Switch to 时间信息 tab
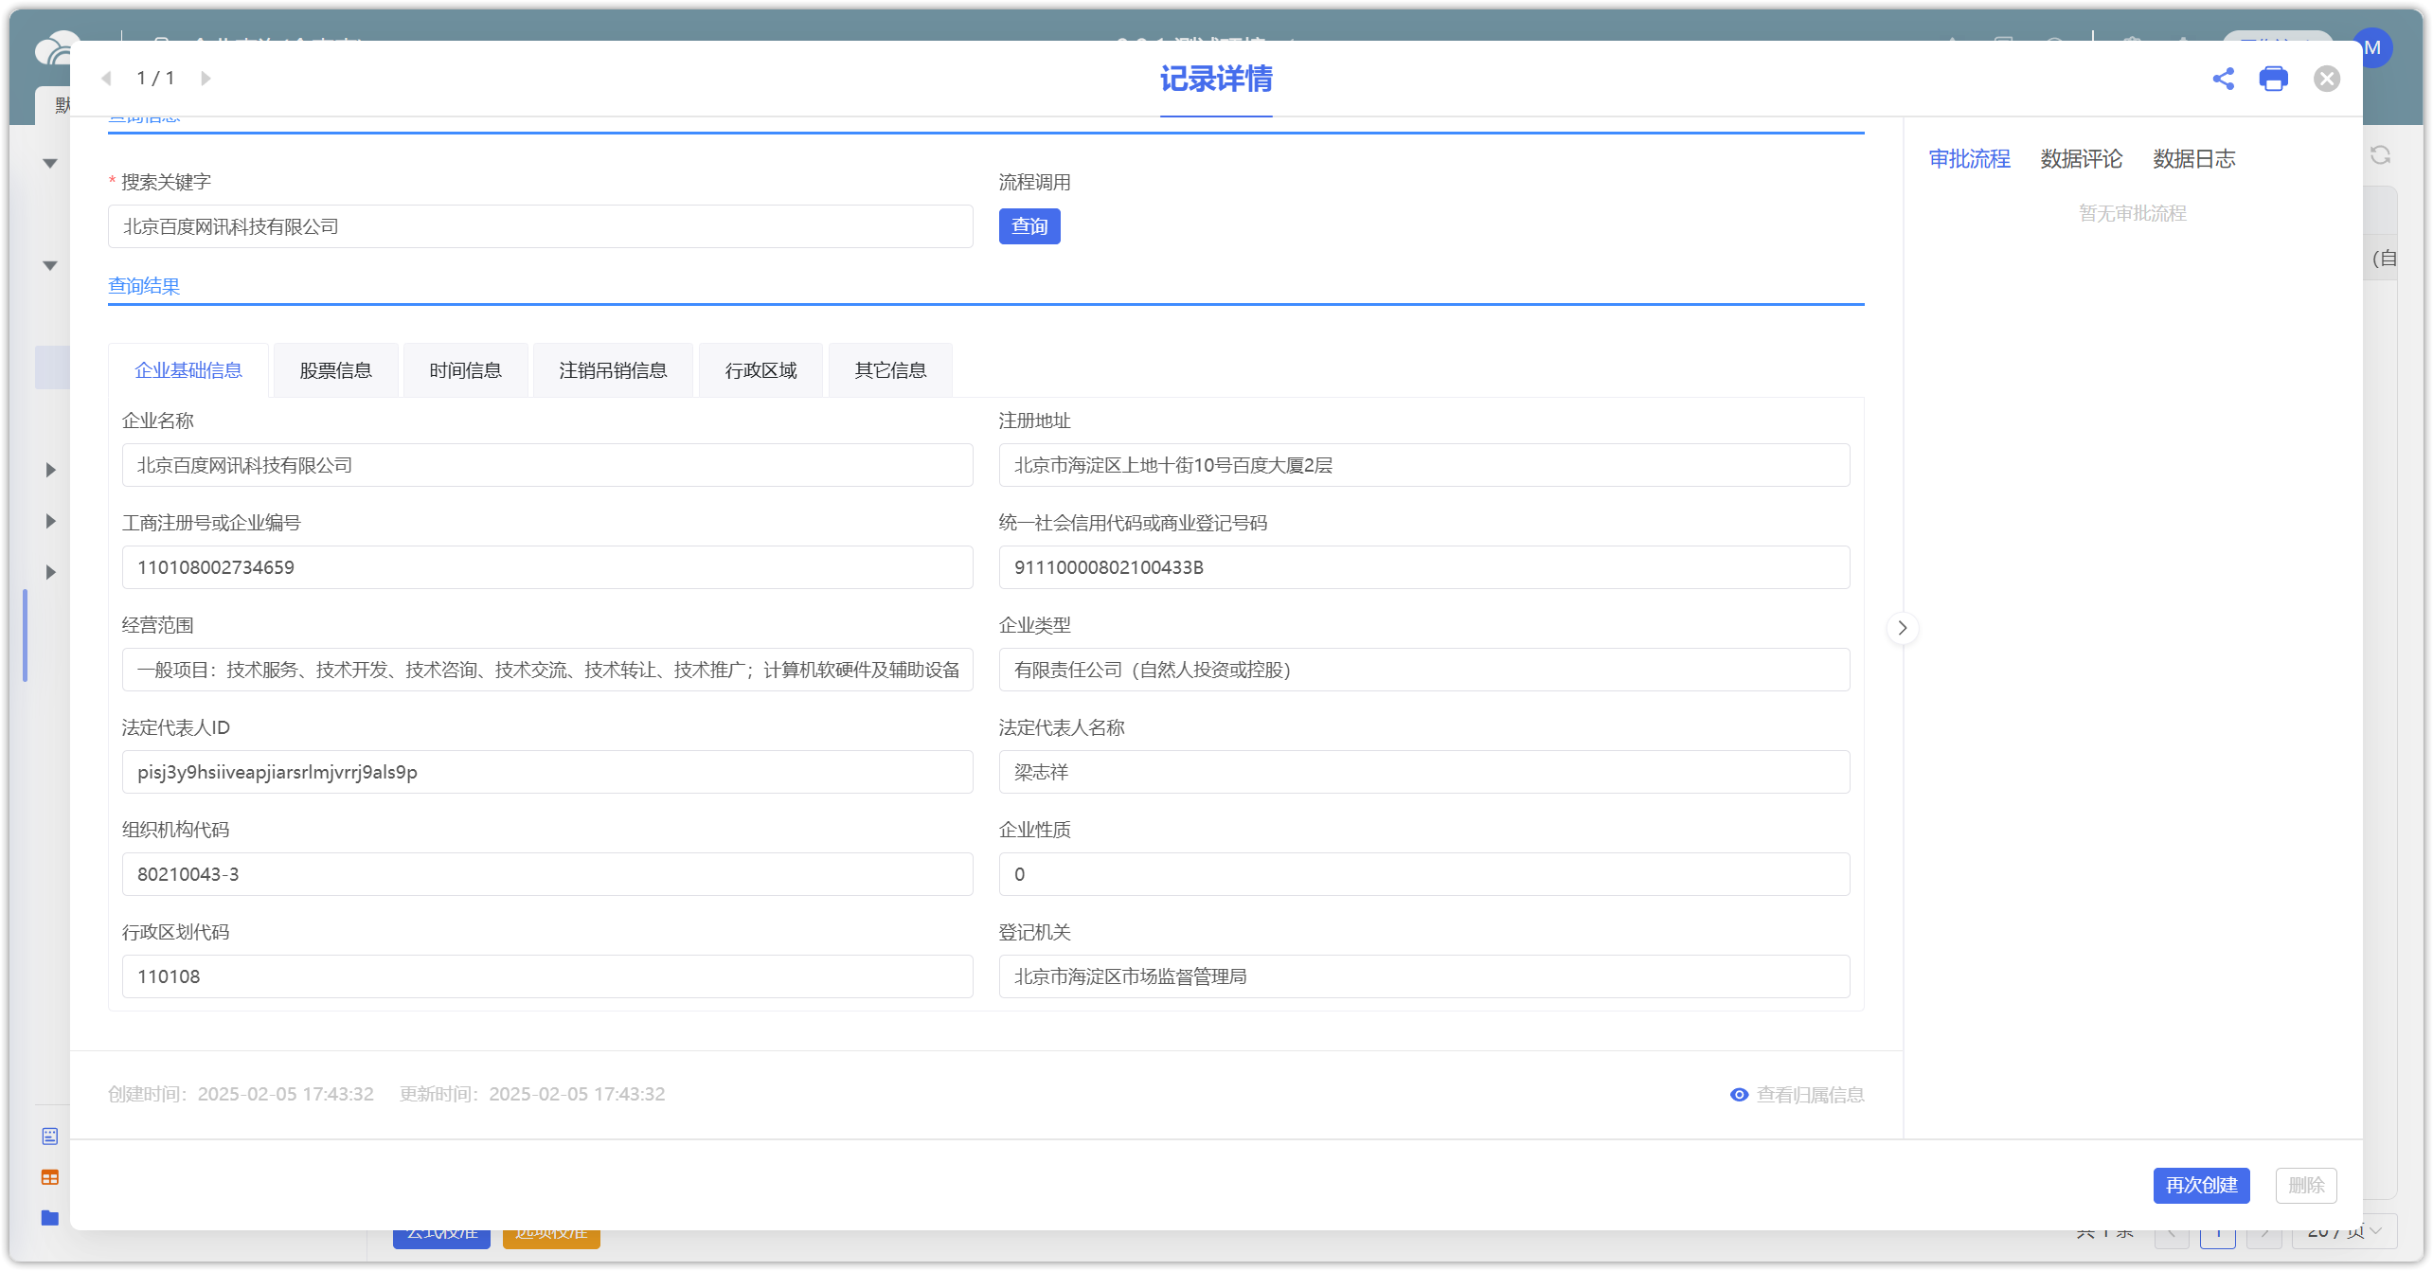Screen dimensions: 2433x1271 click(x=465, y=370)
